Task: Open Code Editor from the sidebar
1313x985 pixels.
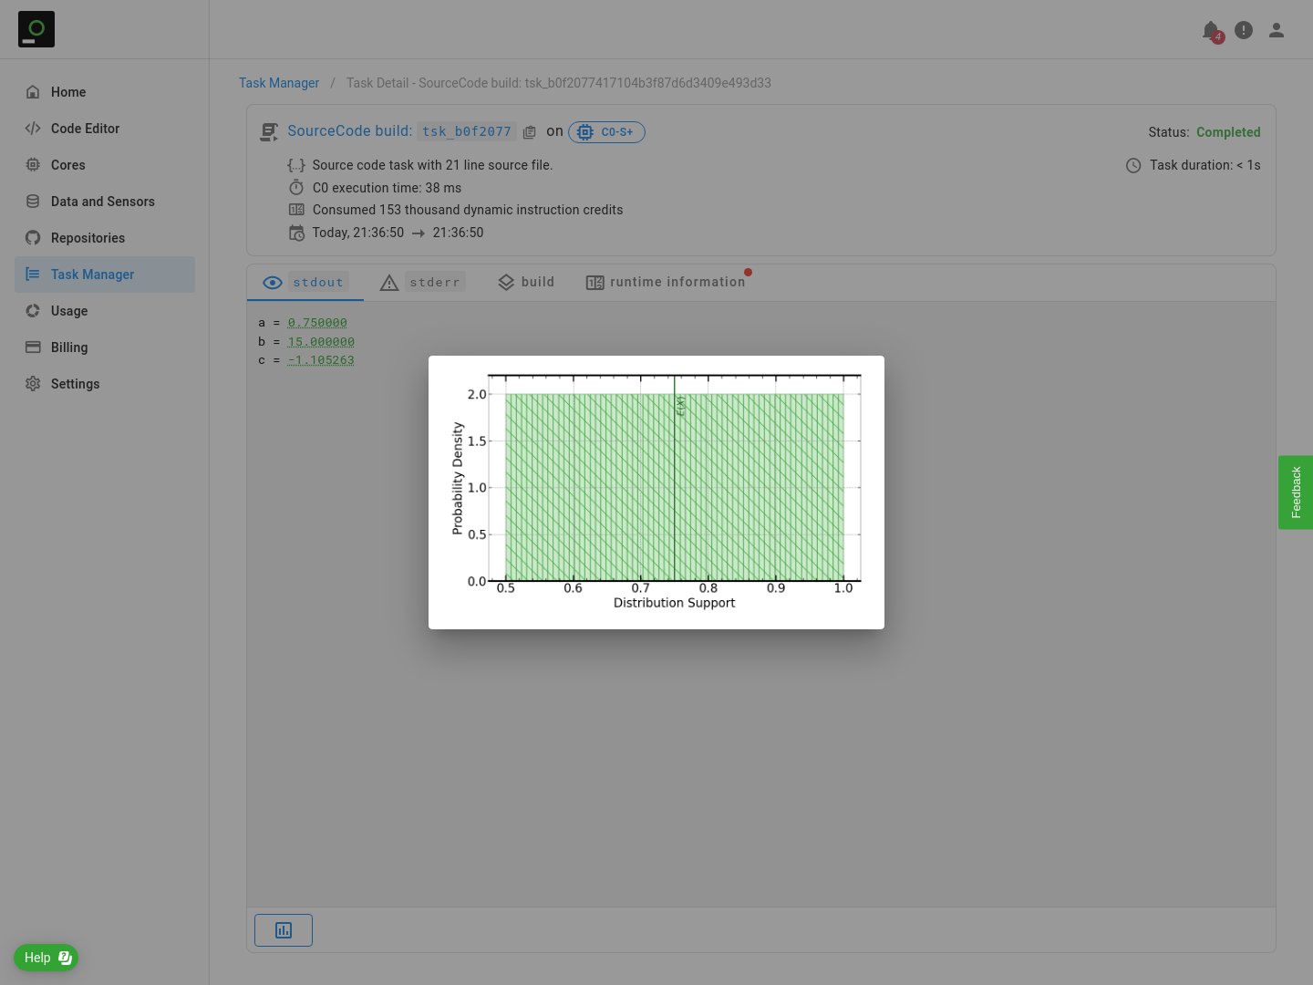Action: pyautogui.click(x=85, y=129)
